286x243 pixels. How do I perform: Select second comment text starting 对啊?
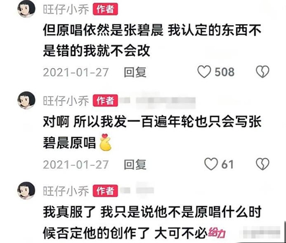point(152,132)
